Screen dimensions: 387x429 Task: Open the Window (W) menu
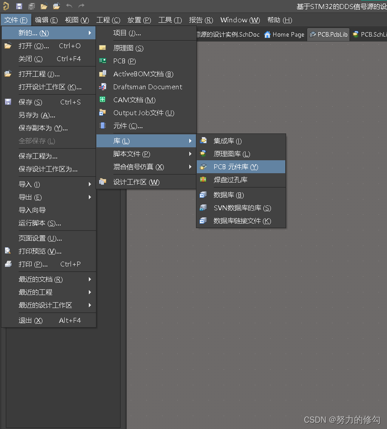(x=240, y=20)
